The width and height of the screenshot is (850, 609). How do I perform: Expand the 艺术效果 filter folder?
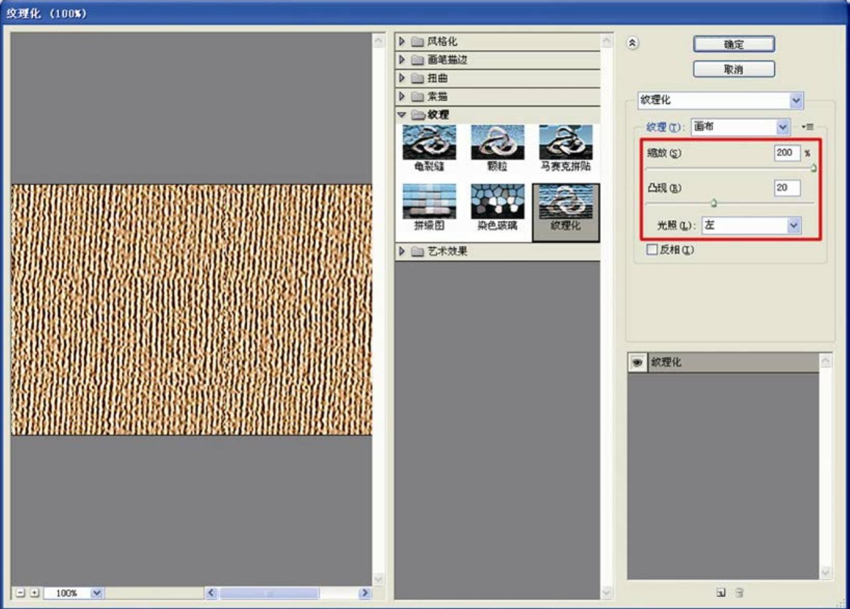(x=402, y=251)
